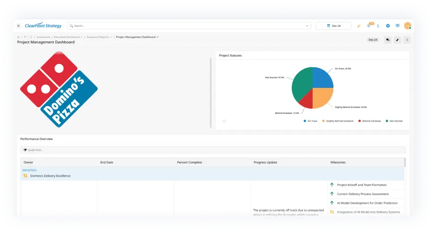Image resolution: width=433 pixels, height=232 pixels.
Task: Open the help chat bubble icon
Action: click(397, 26)
